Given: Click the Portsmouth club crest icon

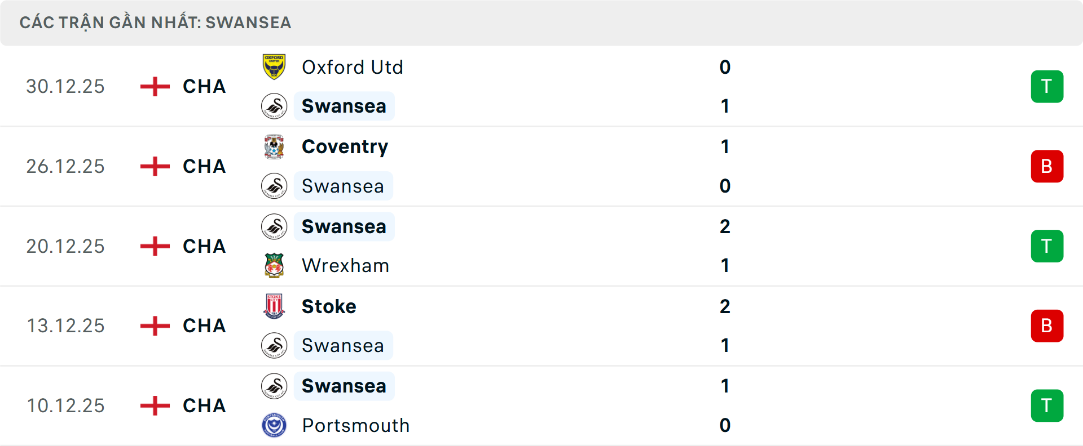Looking at the screenshot, I should [274, 426].
